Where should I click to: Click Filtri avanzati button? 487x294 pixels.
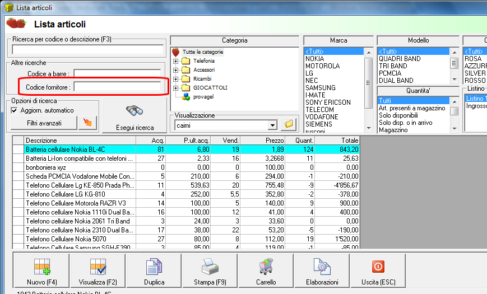(x=44, y=123)
